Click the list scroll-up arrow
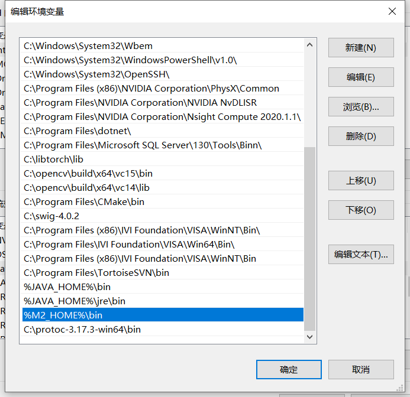The height and width of the screenshot is (397, 410). click(309, 45)
